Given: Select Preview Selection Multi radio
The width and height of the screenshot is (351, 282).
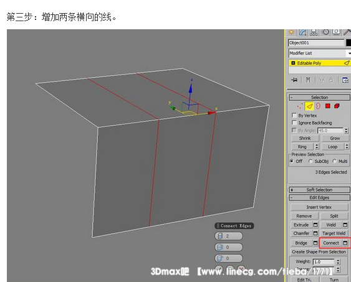Looking at the screenshot, I should point(334,161).
